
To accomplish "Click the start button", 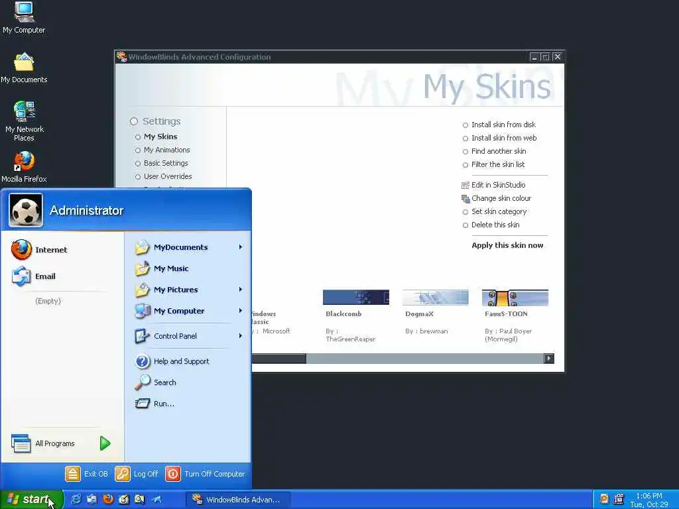I will [31, 499].
